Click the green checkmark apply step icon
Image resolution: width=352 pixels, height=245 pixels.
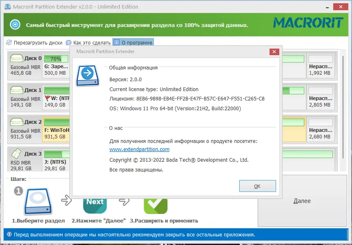[156, 206]
